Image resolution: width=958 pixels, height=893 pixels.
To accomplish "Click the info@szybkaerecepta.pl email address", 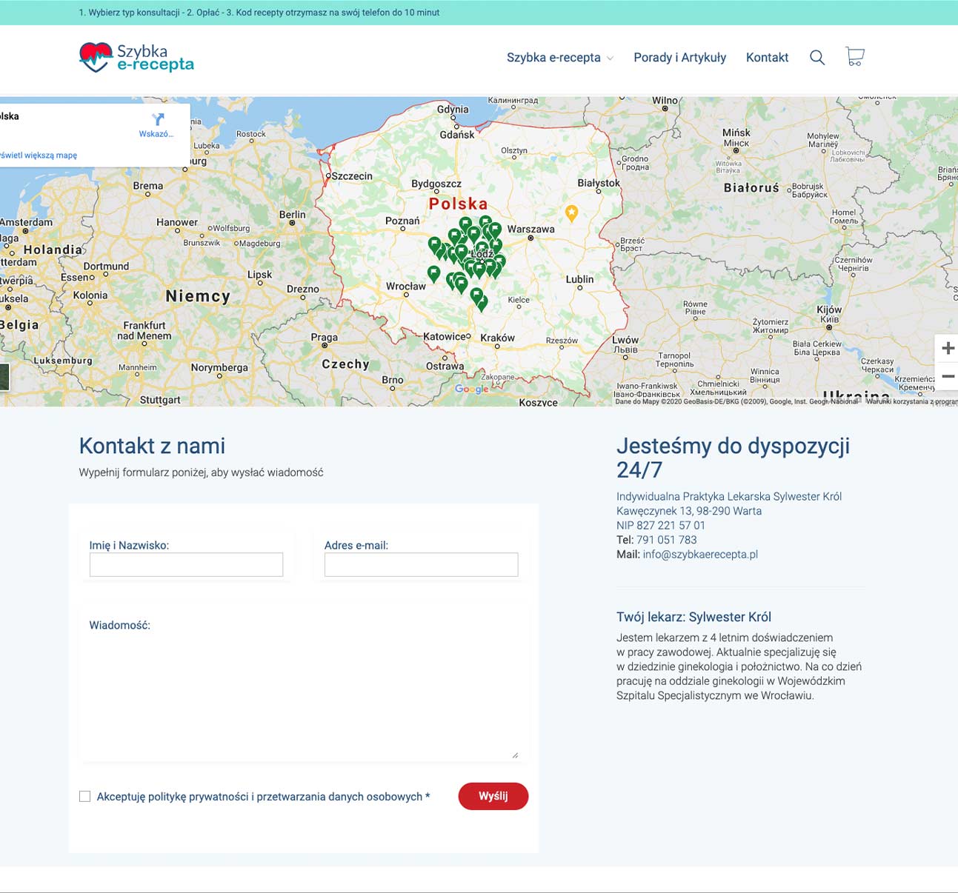I will pos(700,554).
